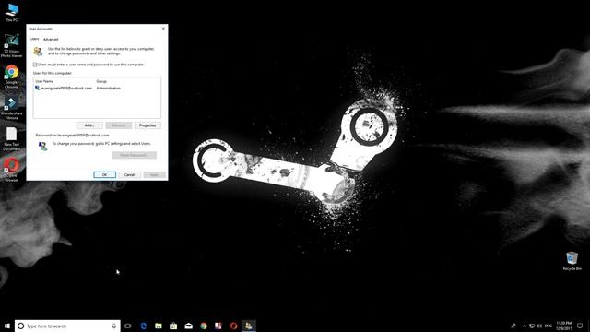The image size is (590, 332).
Task: Launch Opera Browser desktop shortcut
Action: pos(11,170)
